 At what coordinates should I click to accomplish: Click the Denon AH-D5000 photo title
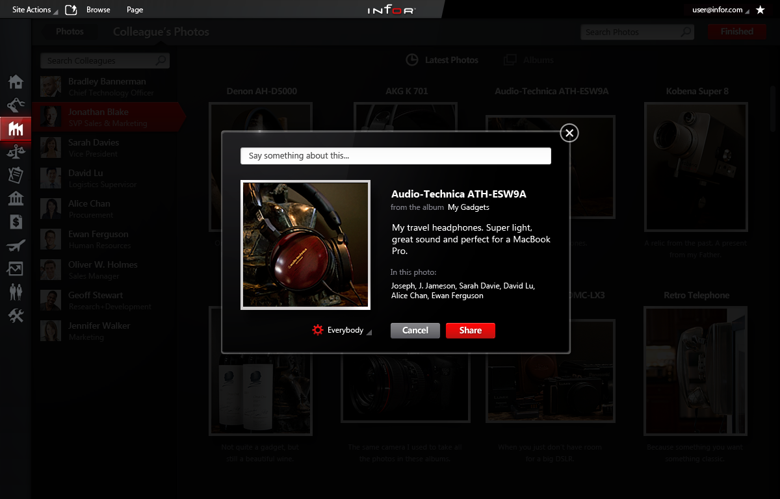coord(261,91)
